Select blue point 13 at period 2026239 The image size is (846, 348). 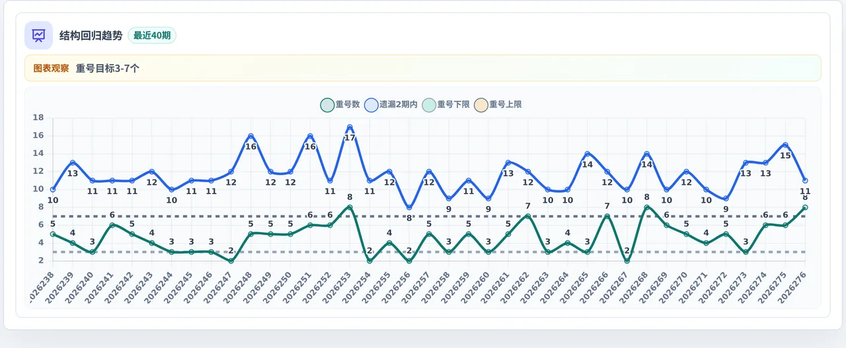coord(73,163)
